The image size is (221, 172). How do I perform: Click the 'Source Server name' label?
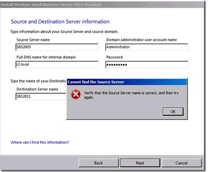pos(33,40)
